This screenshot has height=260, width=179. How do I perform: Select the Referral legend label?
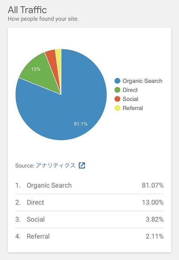click(x=133, y=108)
